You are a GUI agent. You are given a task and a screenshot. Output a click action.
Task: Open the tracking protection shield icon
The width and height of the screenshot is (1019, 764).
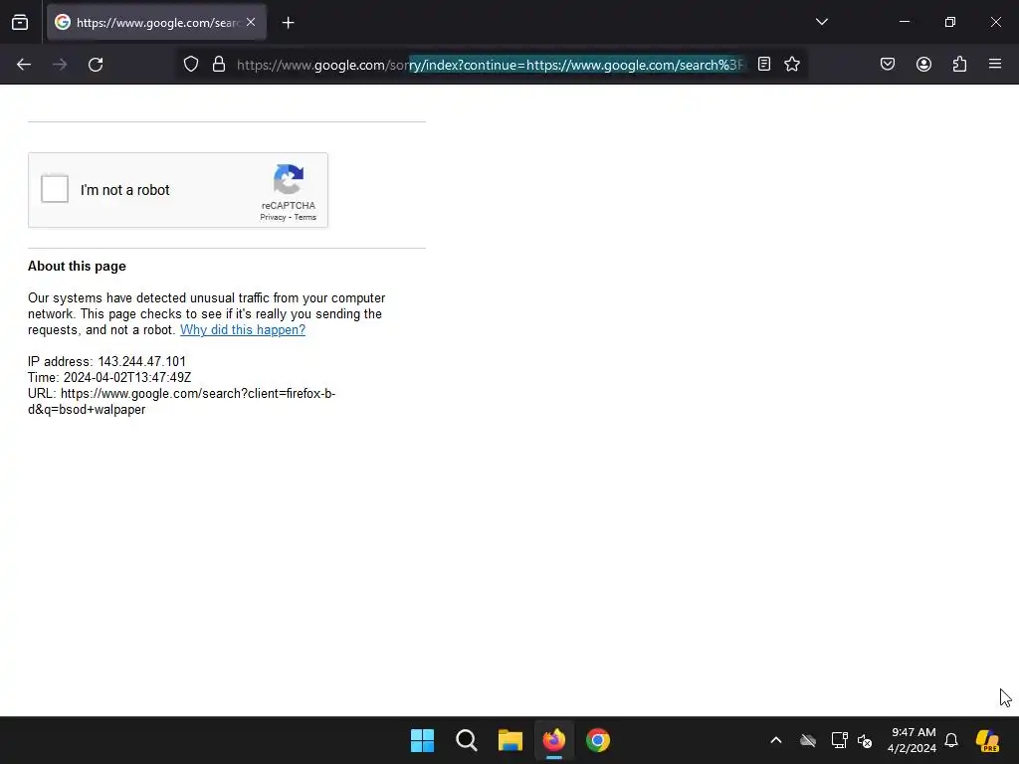point(190,65)
